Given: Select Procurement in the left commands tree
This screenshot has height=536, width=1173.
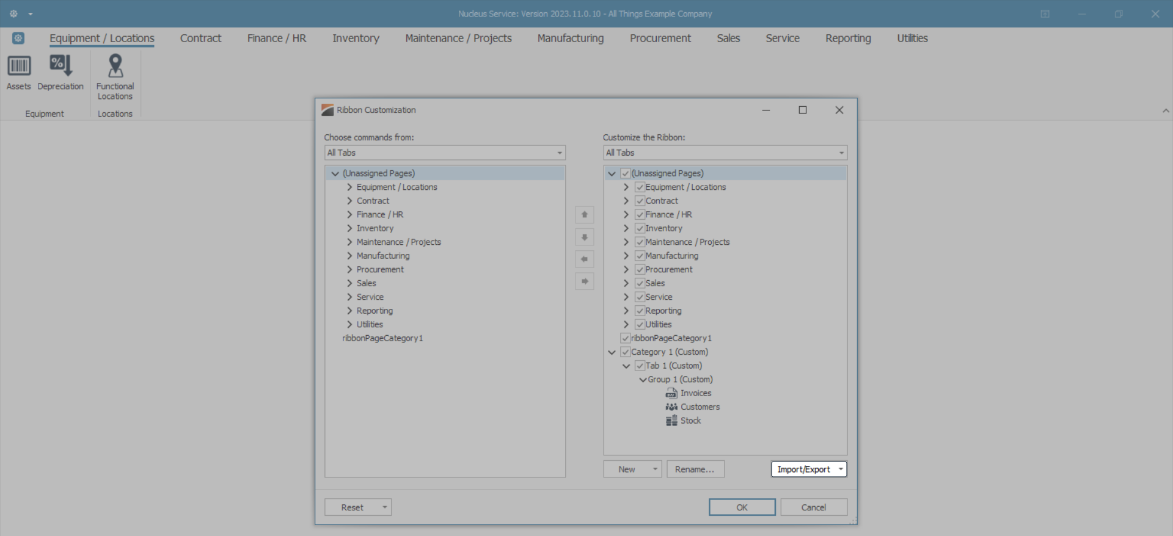Looking at the screenshot, I should tap(380, 270).
